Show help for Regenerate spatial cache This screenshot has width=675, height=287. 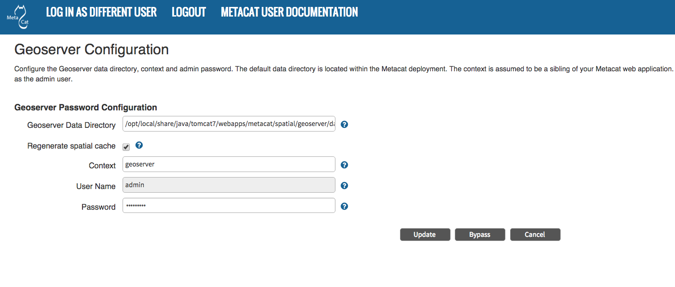(x=139, y=145)
